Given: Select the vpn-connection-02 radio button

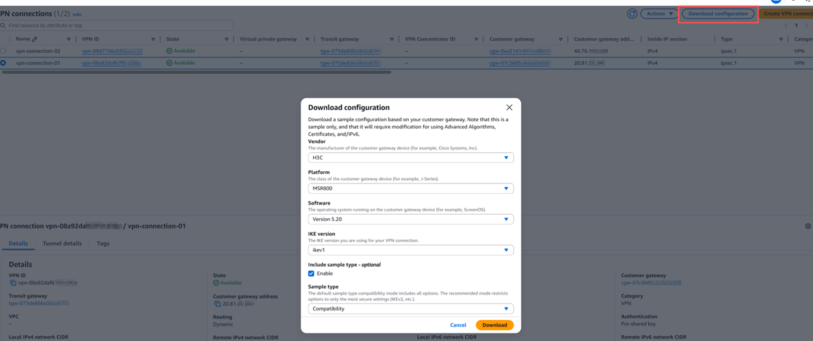Looking at the screenshot, I should click(3, 51).
